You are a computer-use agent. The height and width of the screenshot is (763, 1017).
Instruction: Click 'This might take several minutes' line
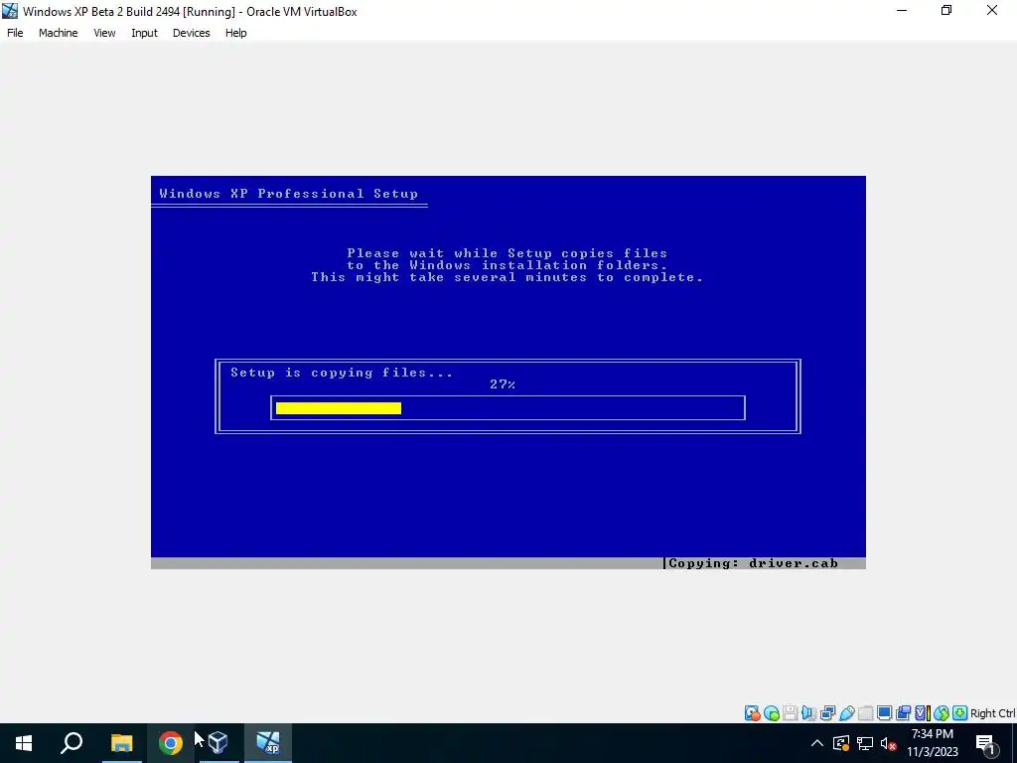click(508, 277)
